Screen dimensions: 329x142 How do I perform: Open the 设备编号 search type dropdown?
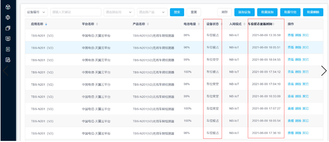click(36, 12)
